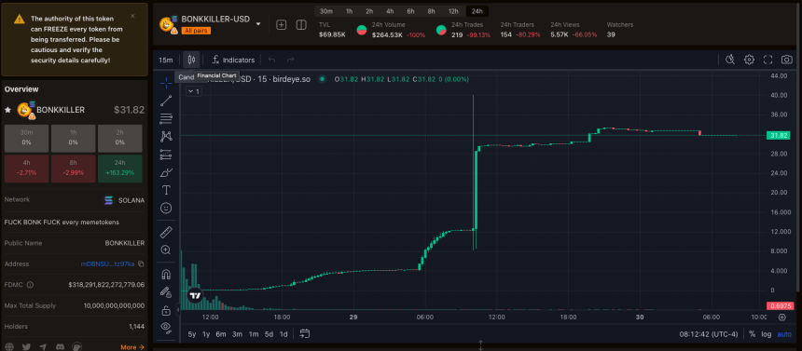
Task: Select the Text annotation tool
Action: pyautogui.click(x=166, y=190)
